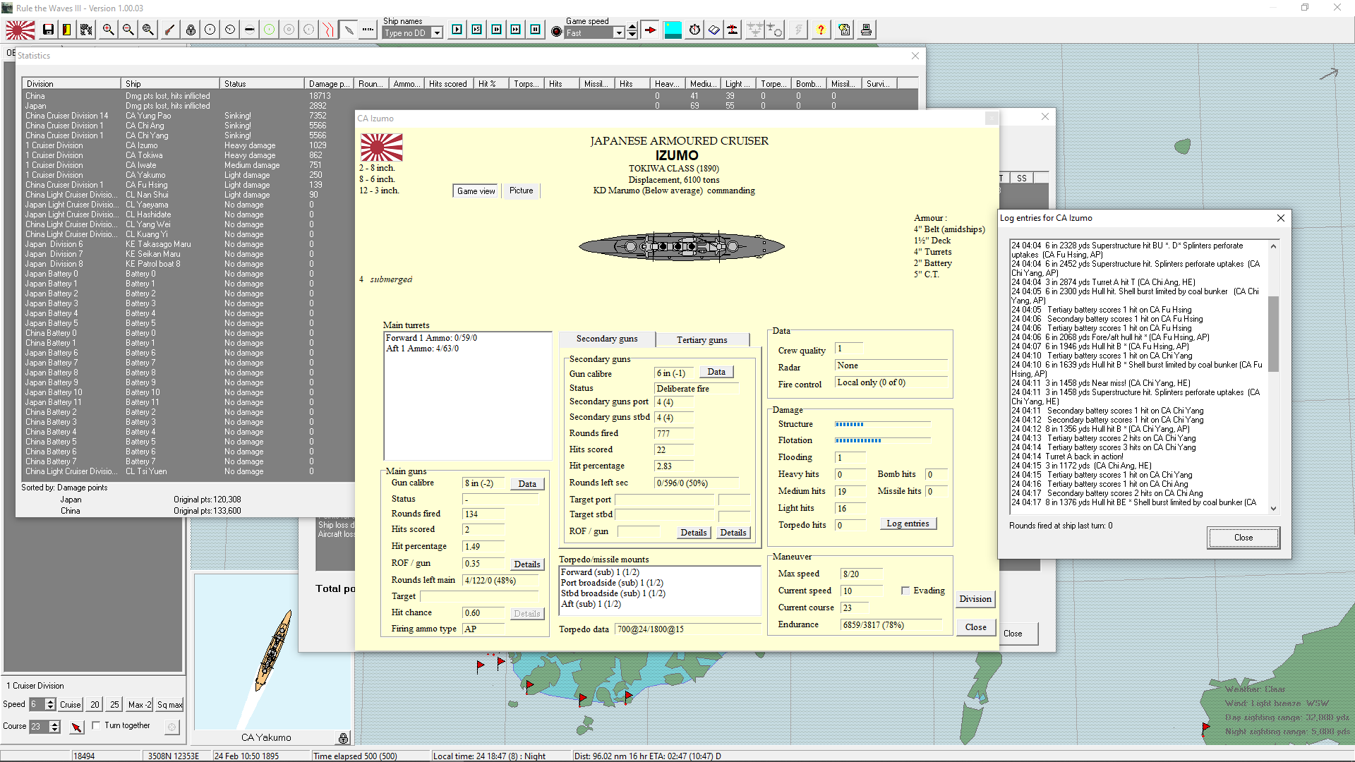Click the dotted line toolbar icon
The width and height of the screenshot is (1355, 762).
pos(368,30)
